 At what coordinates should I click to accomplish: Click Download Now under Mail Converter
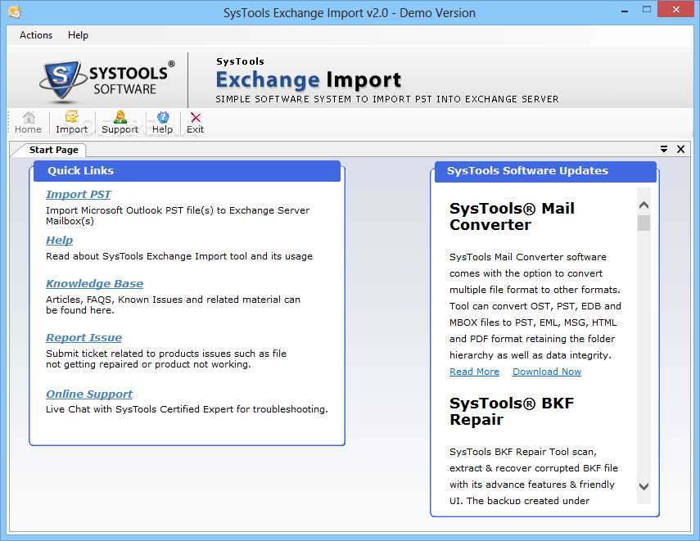click(x=547, y=372)
